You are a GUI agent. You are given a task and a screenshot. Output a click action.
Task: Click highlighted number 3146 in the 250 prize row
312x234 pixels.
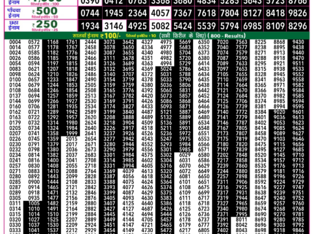[x=114, y=26]
